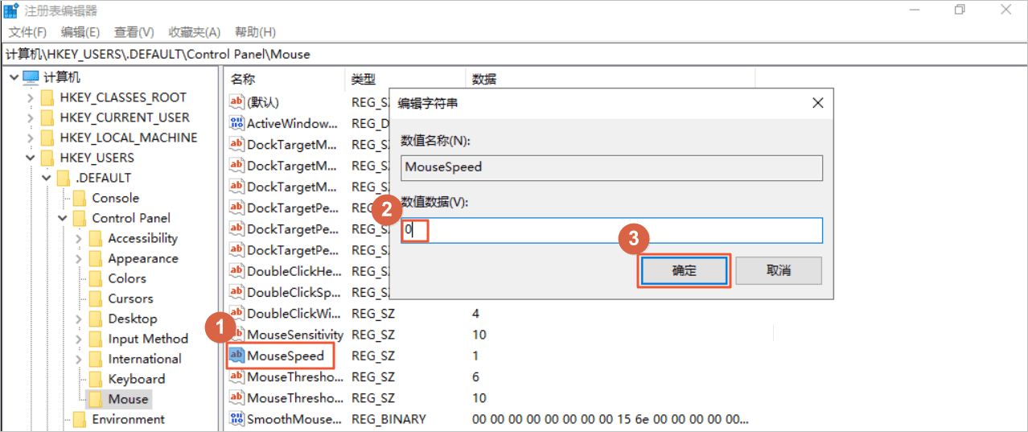This screenshot has height=432, width=1028.
Task: Click the 数值数据 value data field
Action: point(611,230)
